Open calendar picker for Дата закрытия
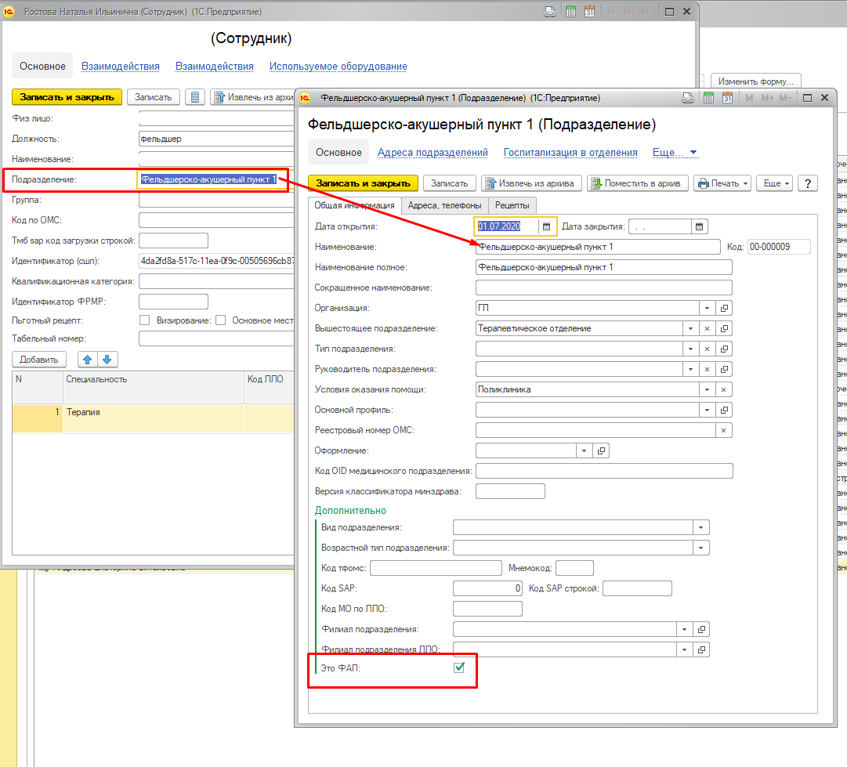The image size is (847, 767). click(700, 226)
